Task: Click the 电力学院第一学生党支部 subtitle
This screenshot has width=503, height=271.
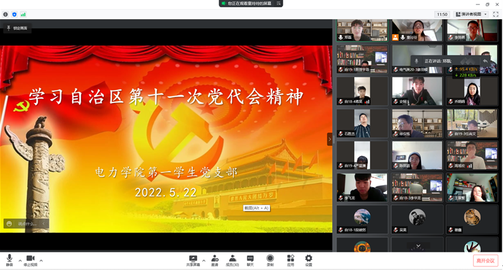Action: [166, 173]
